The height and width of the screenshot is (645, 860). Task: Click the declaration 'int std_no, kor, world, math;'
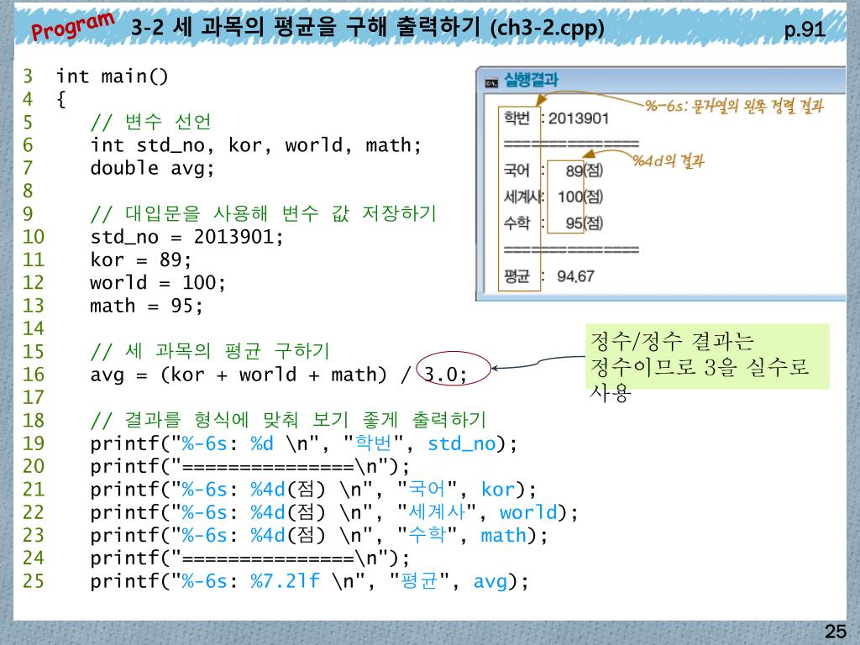[256, 145]
